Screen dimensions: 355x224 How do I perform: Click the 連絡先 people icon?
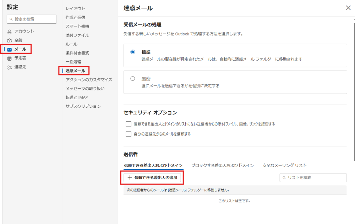[10, 67]
